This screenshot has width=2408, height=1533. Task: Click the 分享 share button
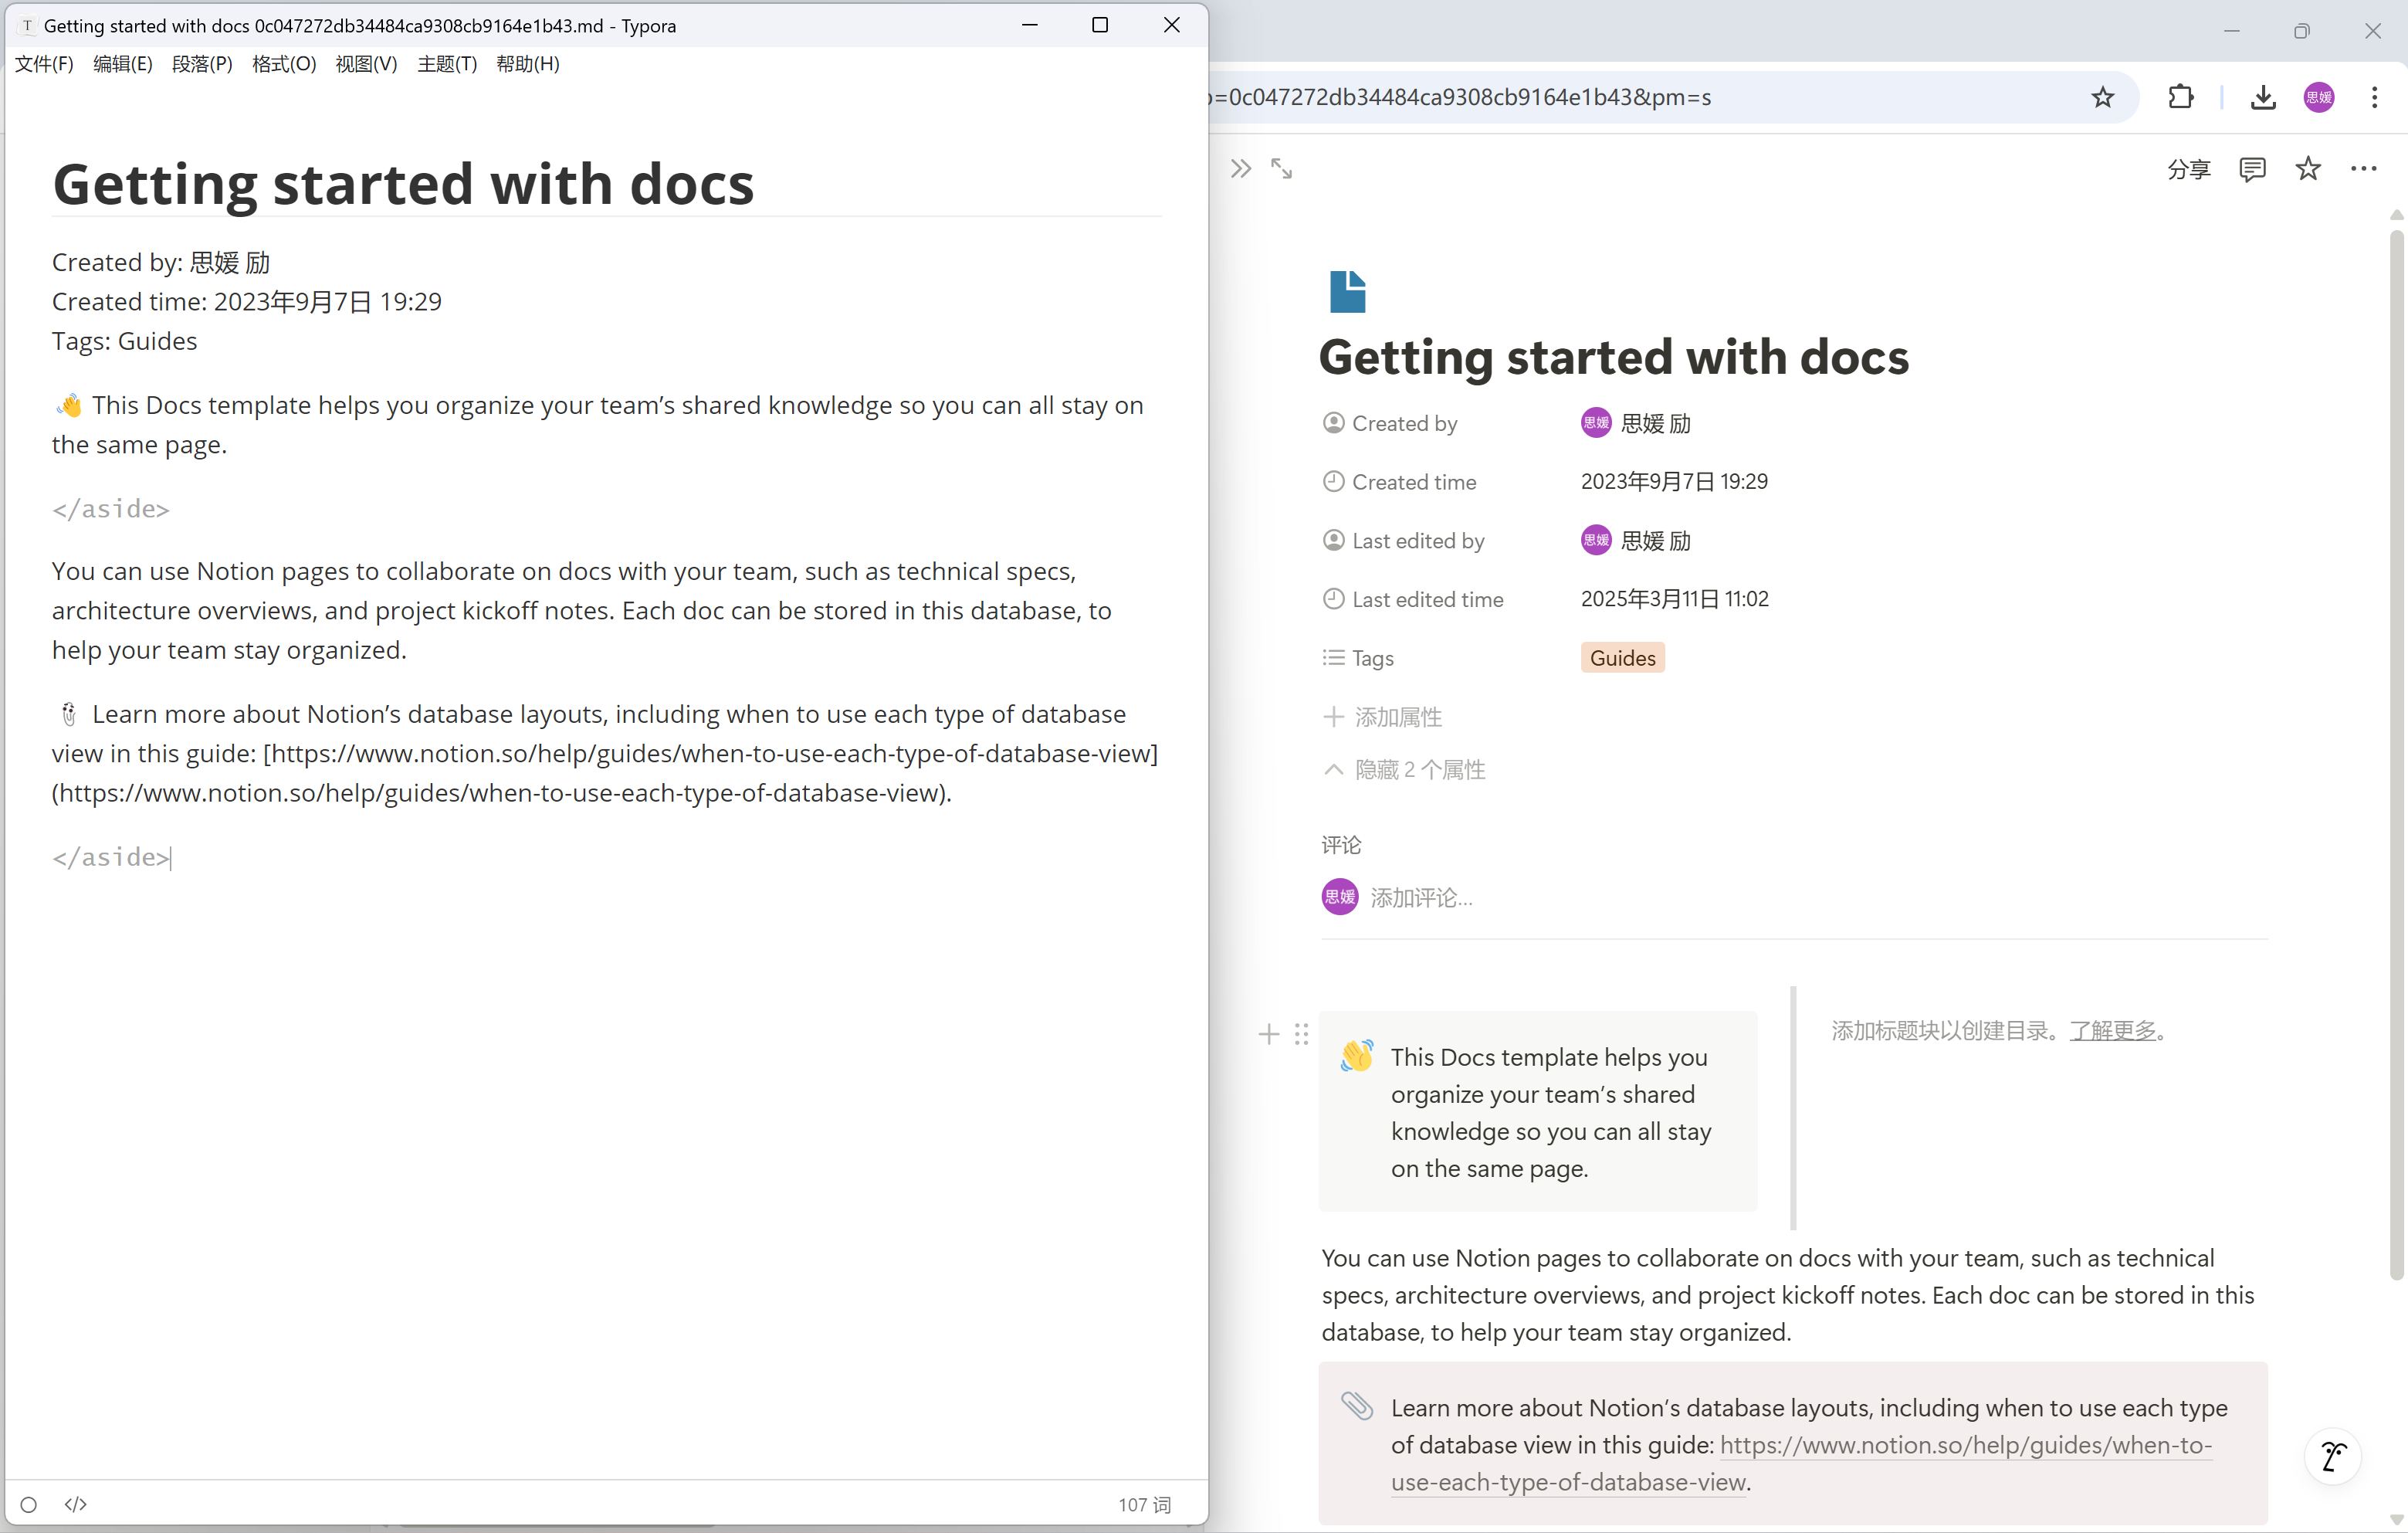pyautogui.click(x=2188, y=169)
